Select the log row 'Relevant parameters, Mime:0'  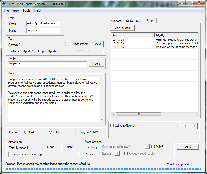155,43
